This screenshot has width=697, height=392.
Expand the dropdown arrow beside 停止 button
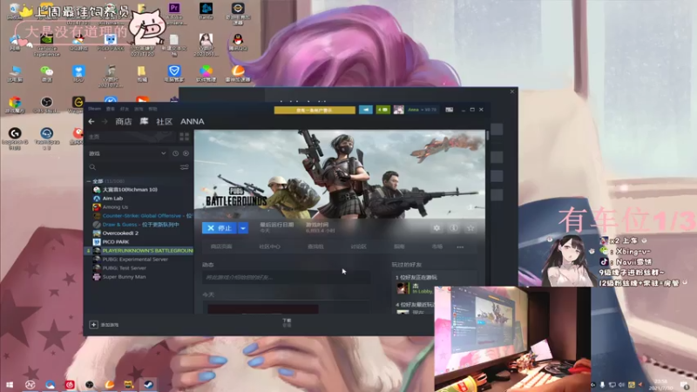pos(243,228)
